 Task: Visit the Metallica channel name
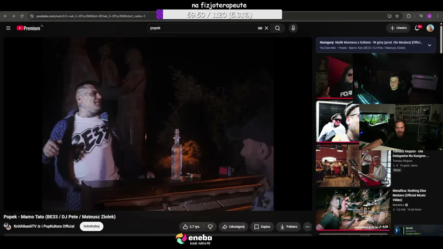pyautogui.click(x=398, y=205)
